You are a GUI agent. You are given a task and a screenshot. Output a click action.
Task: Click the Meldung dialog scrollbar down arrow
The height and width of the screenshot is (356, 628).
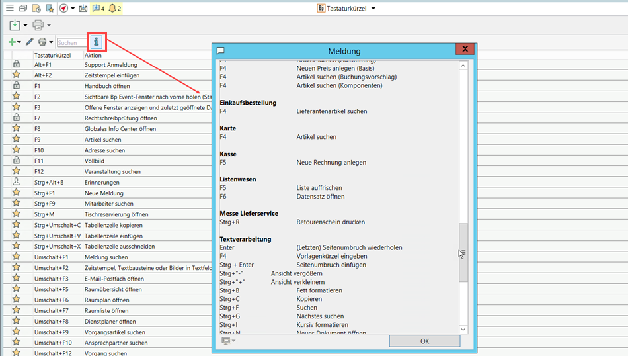pos(463,329)
